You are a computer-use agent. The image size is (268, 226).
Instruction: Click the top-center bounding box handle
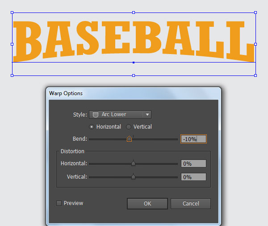[x=134, y=13]
